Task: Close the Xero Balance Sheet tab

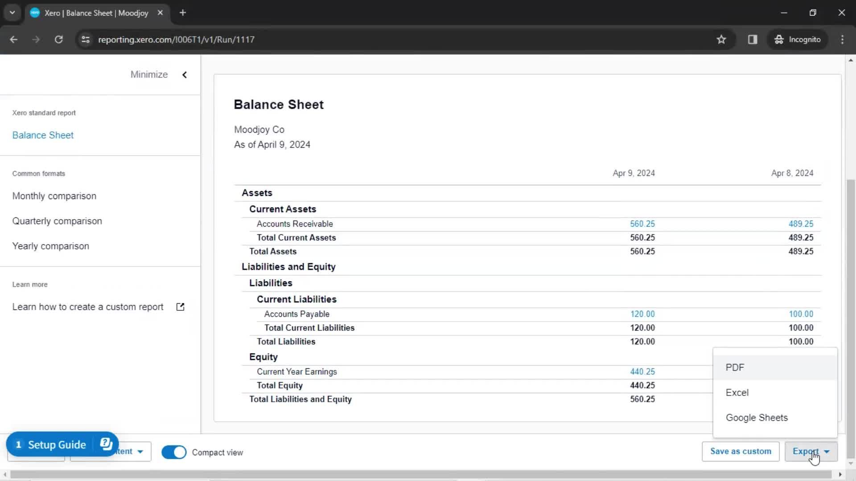Action: pyautogui.click(x=160, y=13)
